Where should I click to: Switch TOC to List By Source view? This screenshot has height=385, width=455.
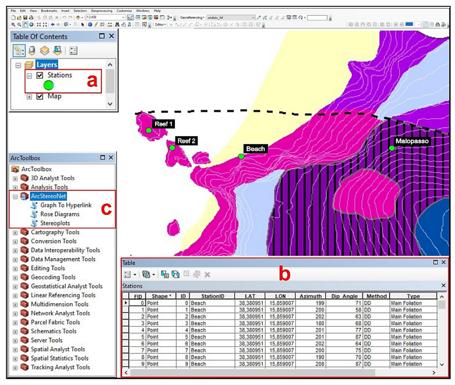pos(32,51)
